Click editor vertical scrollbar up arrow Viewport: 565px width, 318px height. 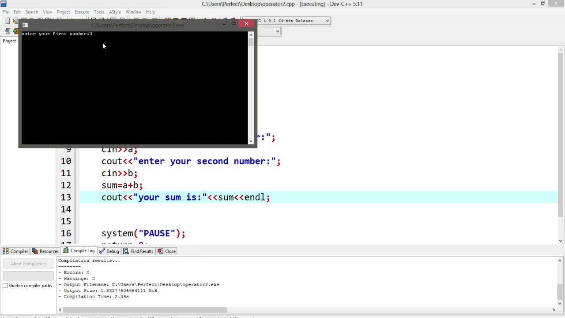click(x=561, y=49)
